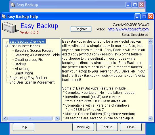The image size is (155, 135).
Task: Click the Version 1.1.0 text
Action: pyautogui.click(x=29, y=32)
